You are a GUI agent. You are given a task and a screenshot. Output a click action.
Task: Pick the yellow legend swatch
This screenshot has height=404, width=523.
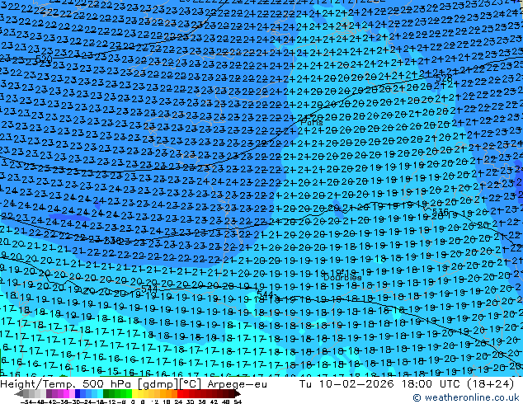point(134,394)
